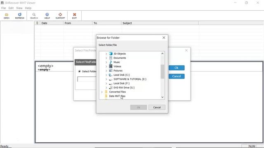Select the Videos folder icon
The height and width of the screenshot is (148, 264).
coord(111,66)
